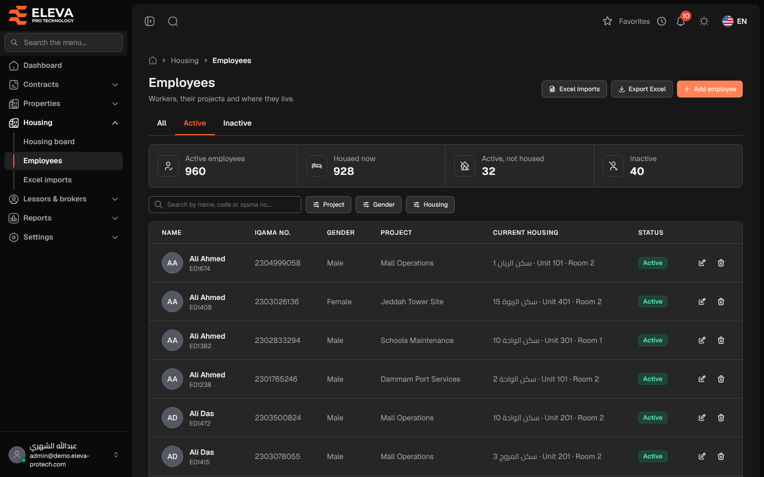Click the Housing breadcrumb link
Screen dimensions: 764x477
click(185, 60)
